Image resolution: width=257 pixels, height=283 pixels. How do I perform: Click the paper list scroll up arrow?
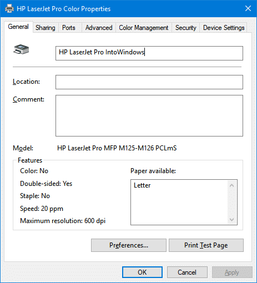(x=231, y=185)
